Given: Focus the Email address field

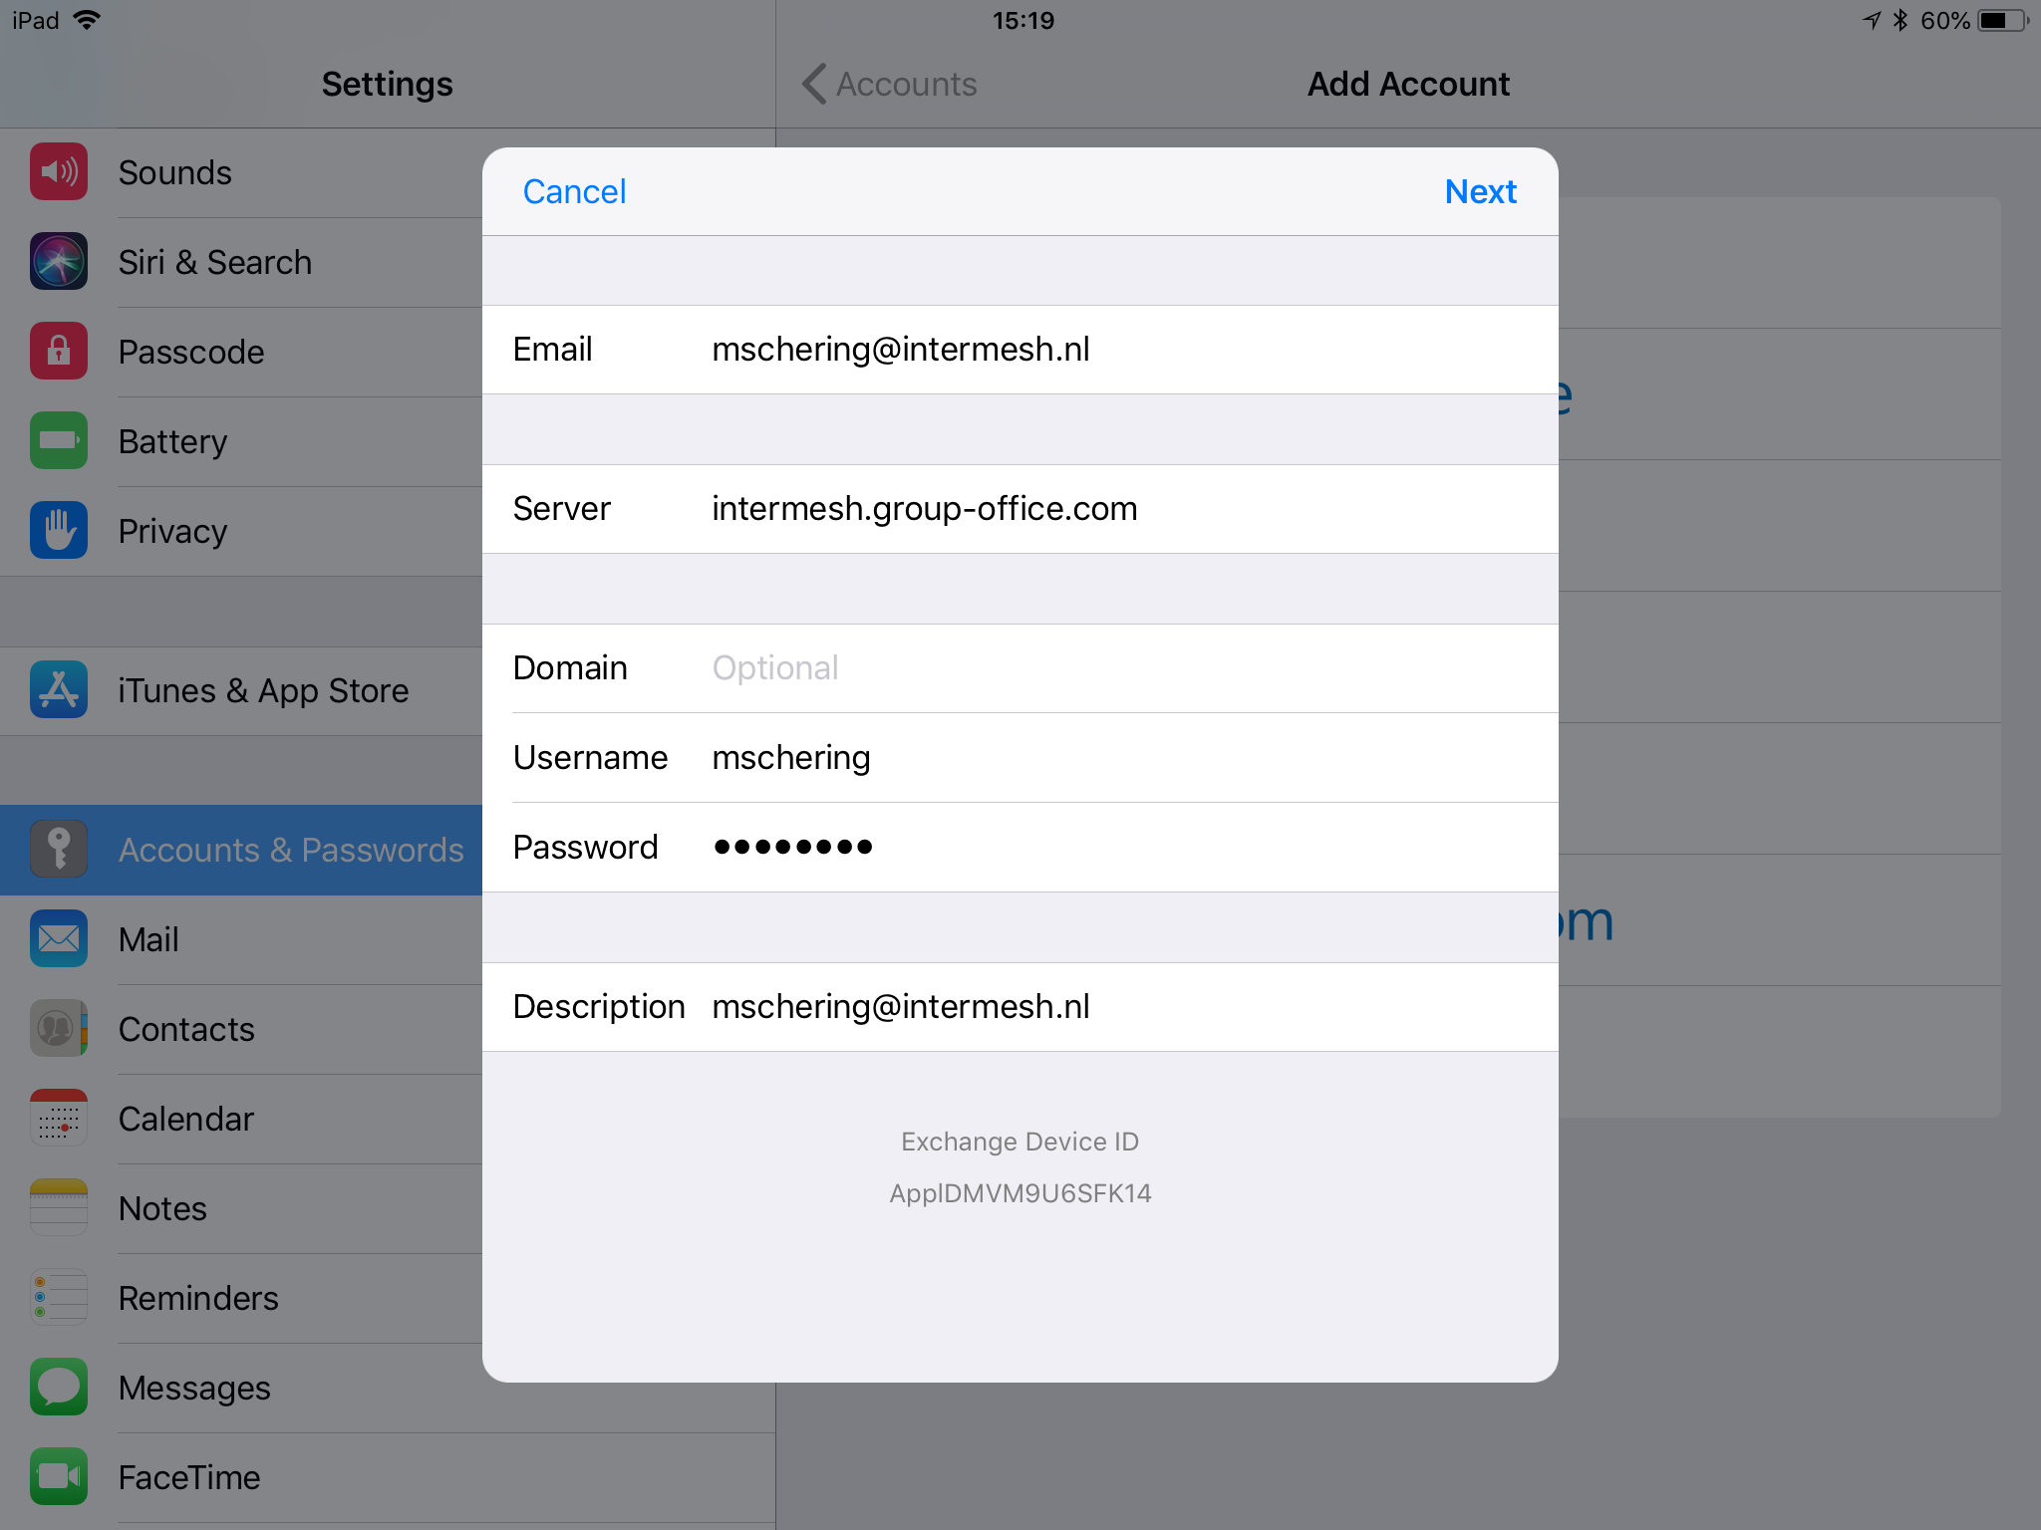Looking at the screenshot, I should coord(1020,350).
